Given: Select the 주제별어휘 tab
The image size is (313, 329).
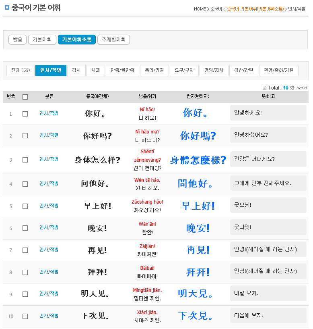Looking at the screenshot, I should click(x=113, y=40).
